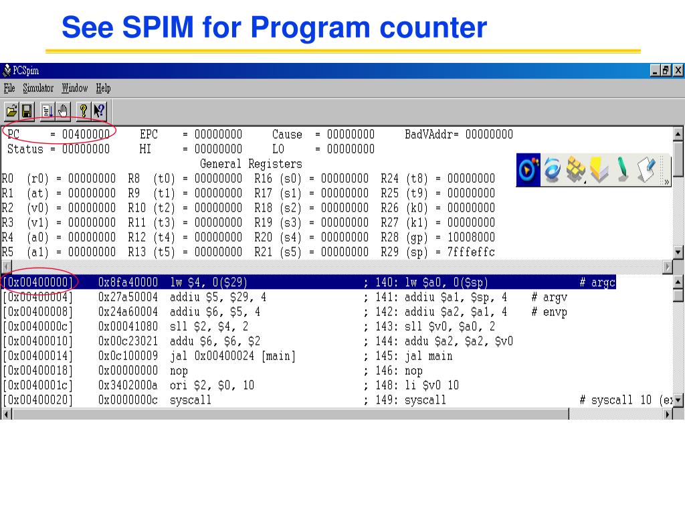
Task: Click the BadVAddr value 00000000
Action: click(x=489, y=134)
